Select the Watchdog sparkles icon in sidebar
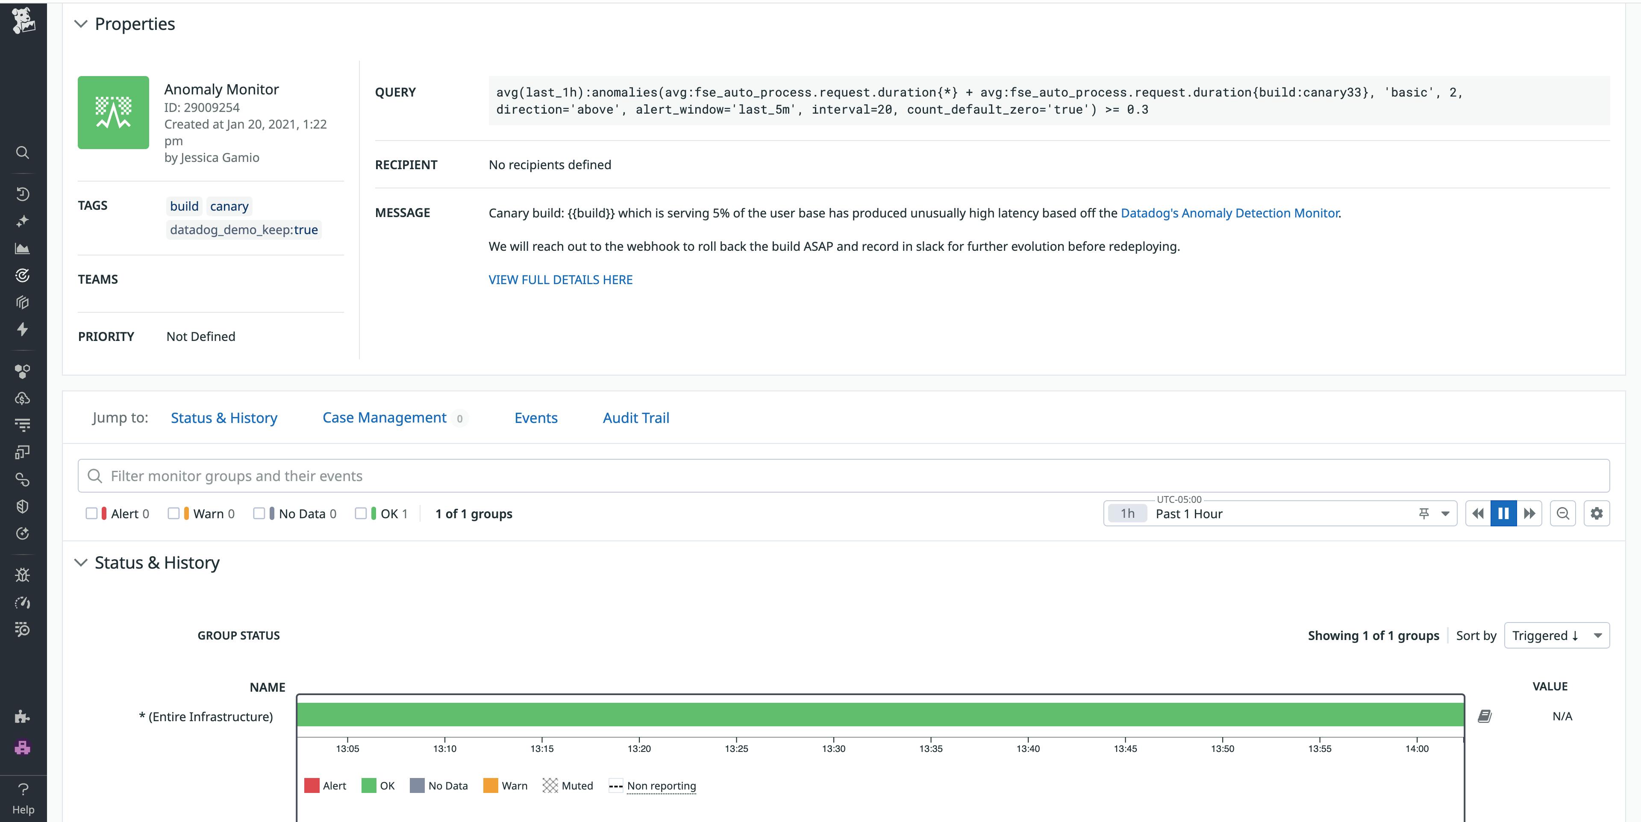1641x822 pixels. point(23,221)
